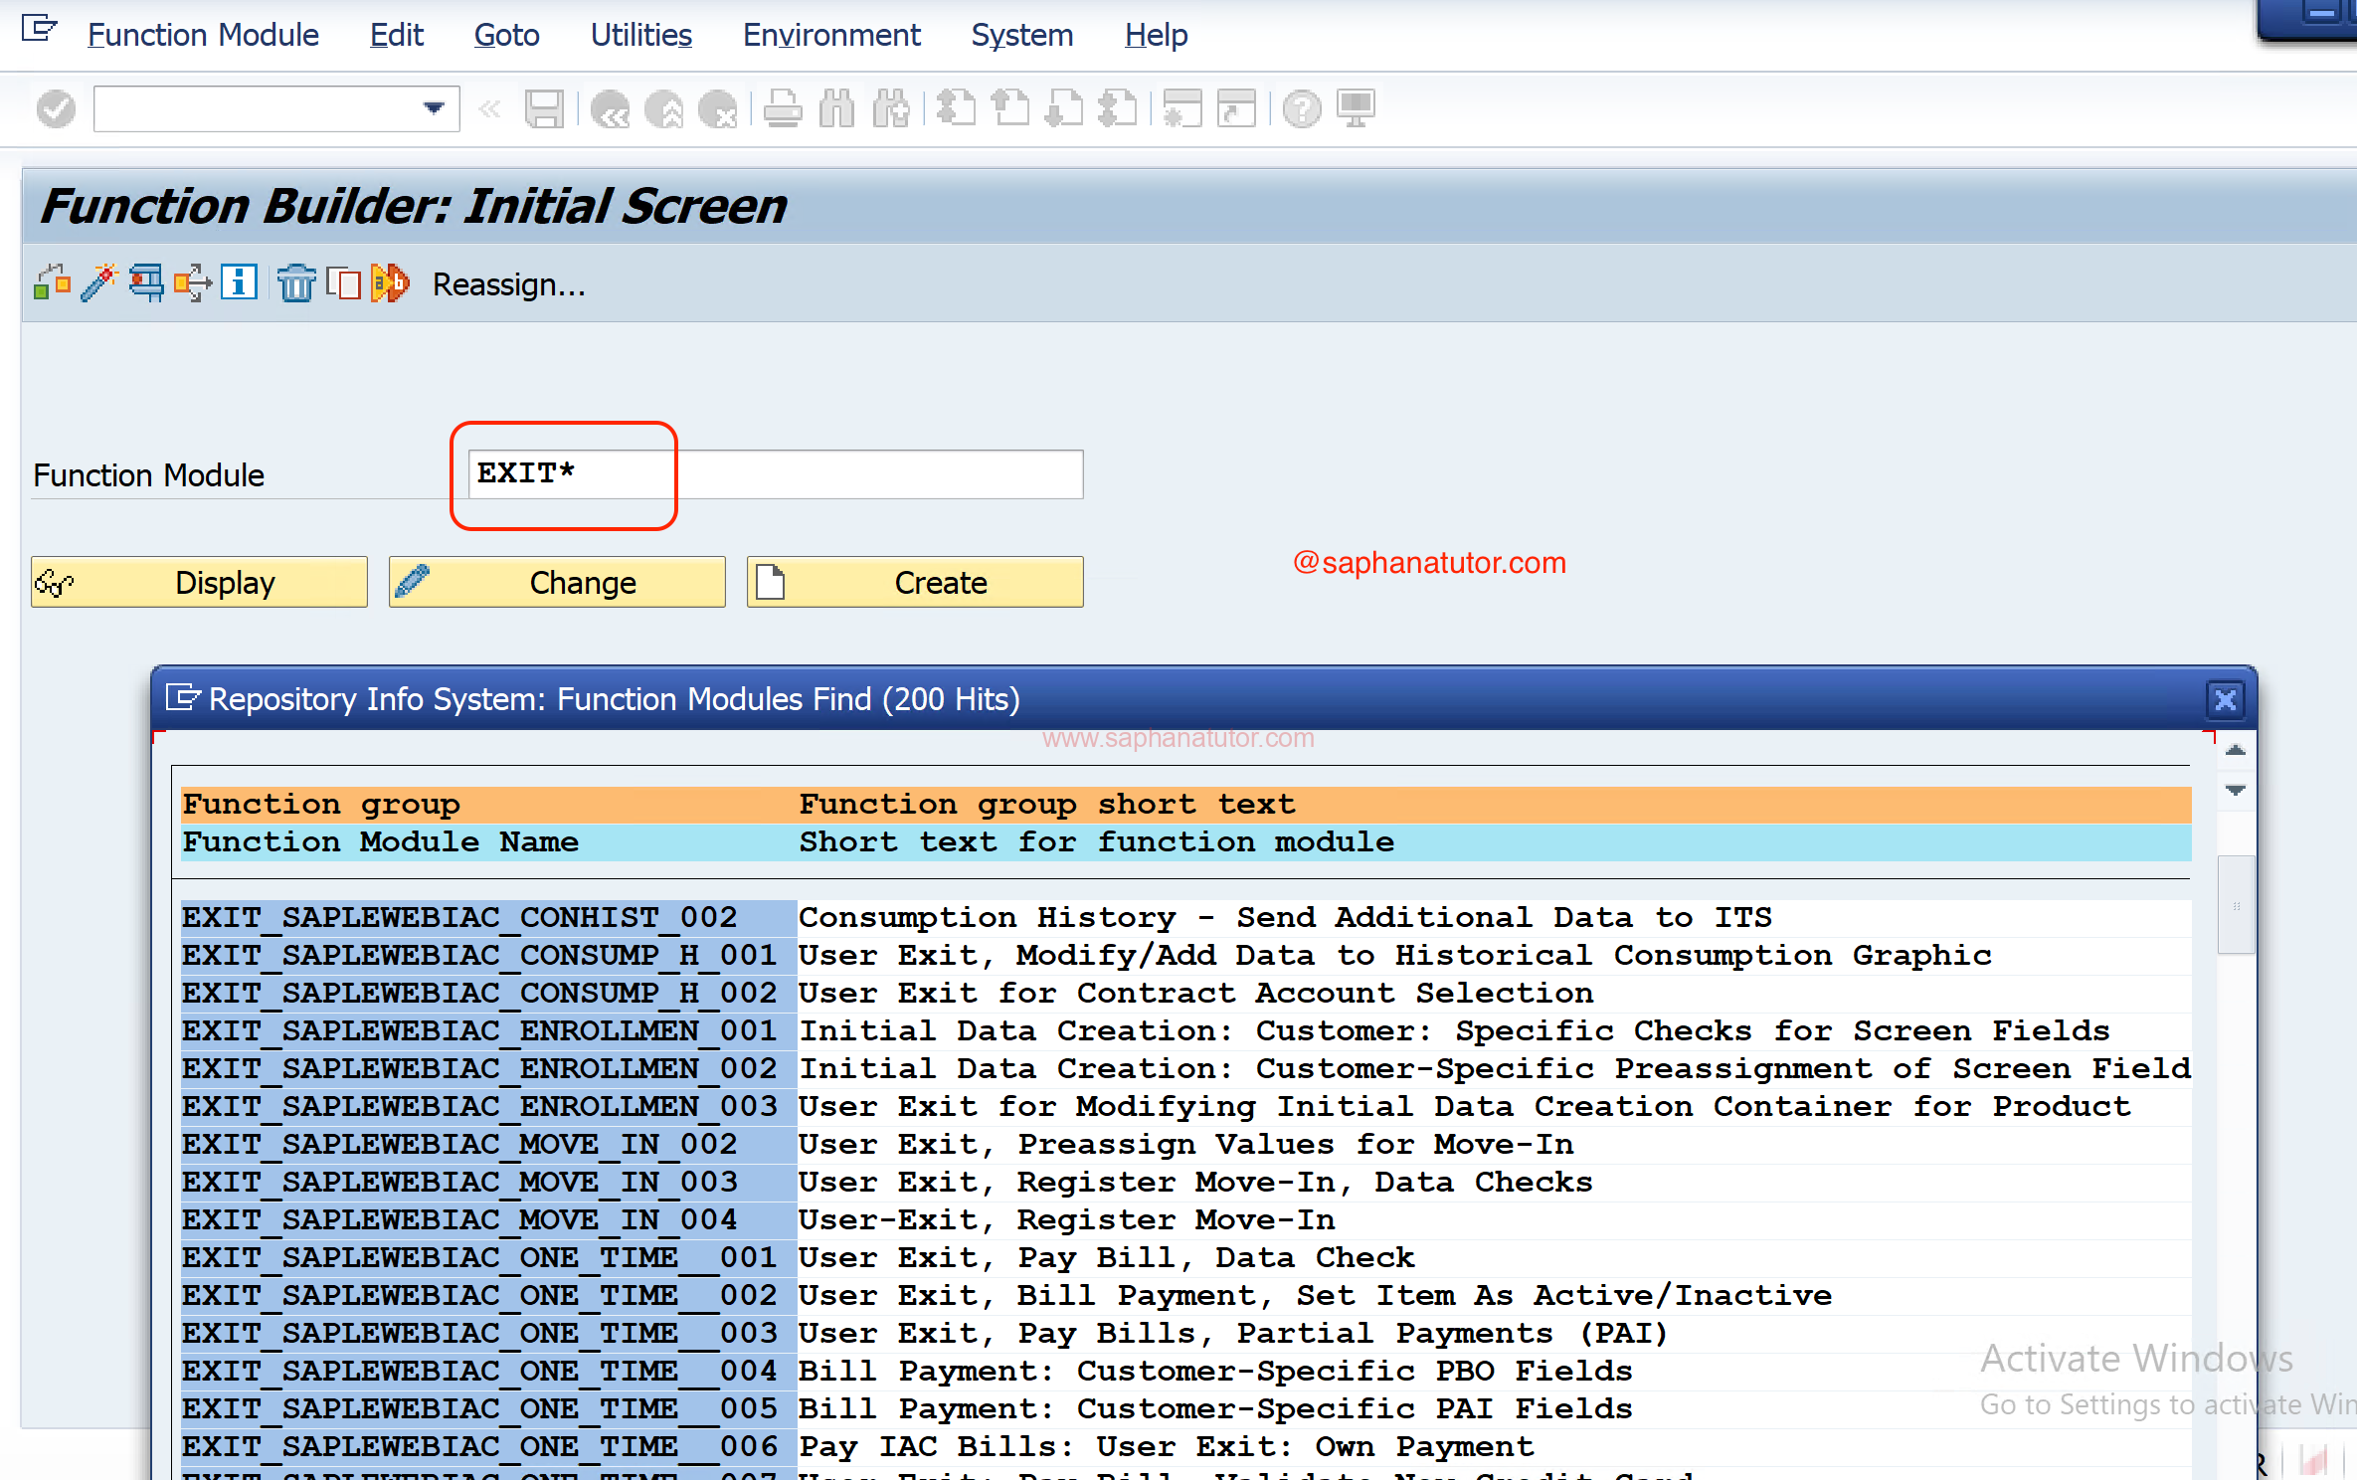Open the Goto menu

(506, 35)
